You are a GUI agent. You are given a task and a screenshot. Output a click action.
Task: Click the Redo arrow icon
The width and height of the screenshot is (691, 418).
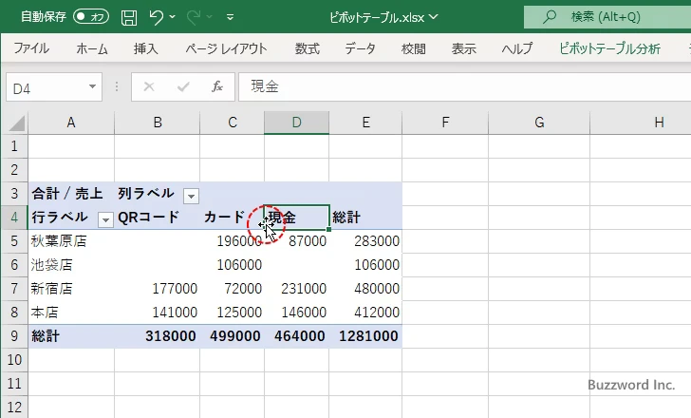(x=193, y=17)
